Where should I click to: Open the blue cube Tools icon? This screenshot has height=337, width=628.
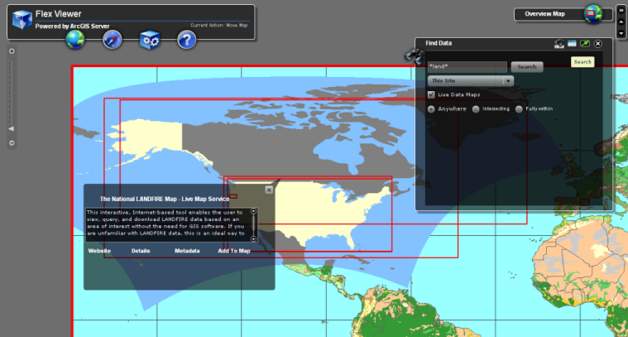click(150, 39)
